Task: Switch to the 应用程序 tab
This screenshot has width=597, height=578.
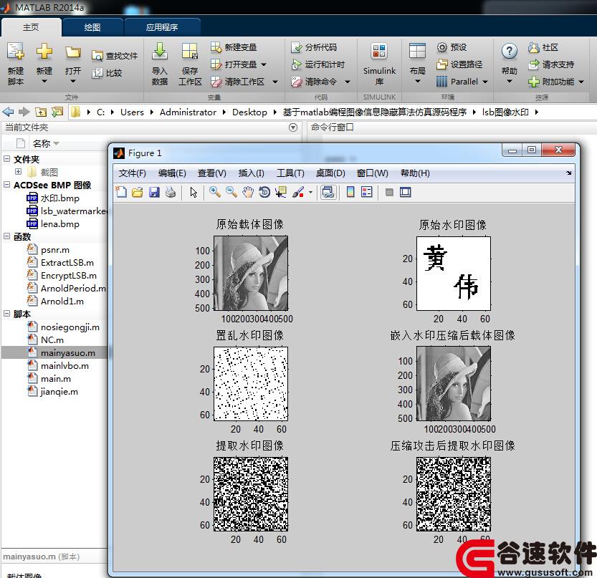Action: 162,27
